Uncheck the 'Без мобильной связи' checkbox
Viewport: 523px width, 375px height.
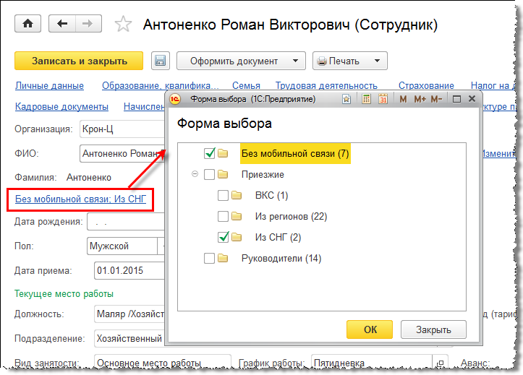tap(210, 153)
